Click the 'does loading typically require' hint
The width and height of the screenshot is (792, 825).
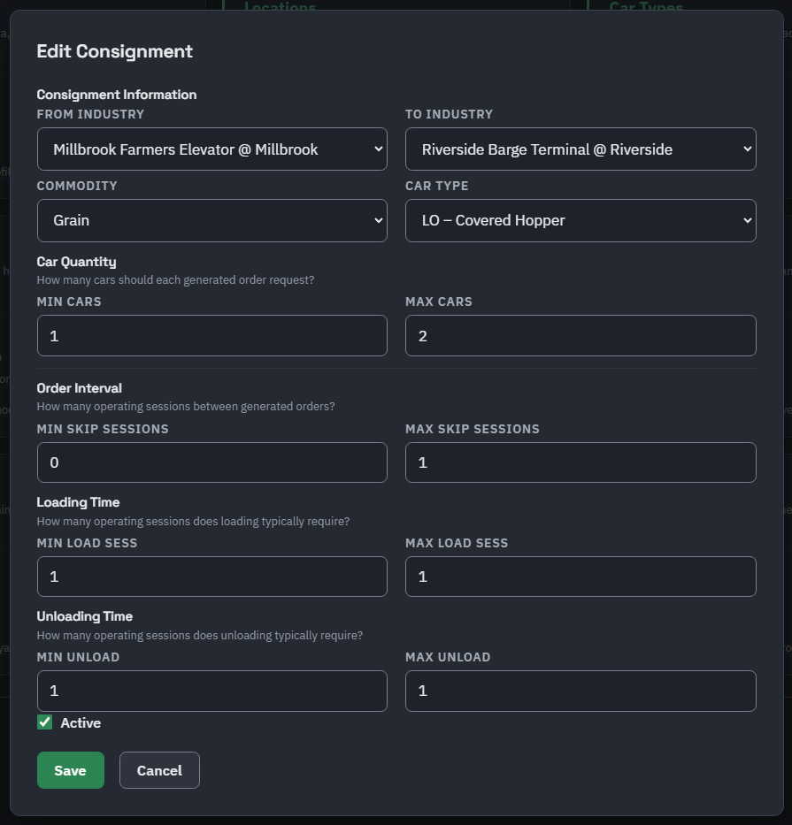click(193, 521)
